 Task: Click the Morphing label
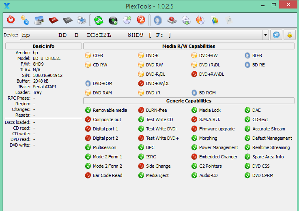point(208,138)
